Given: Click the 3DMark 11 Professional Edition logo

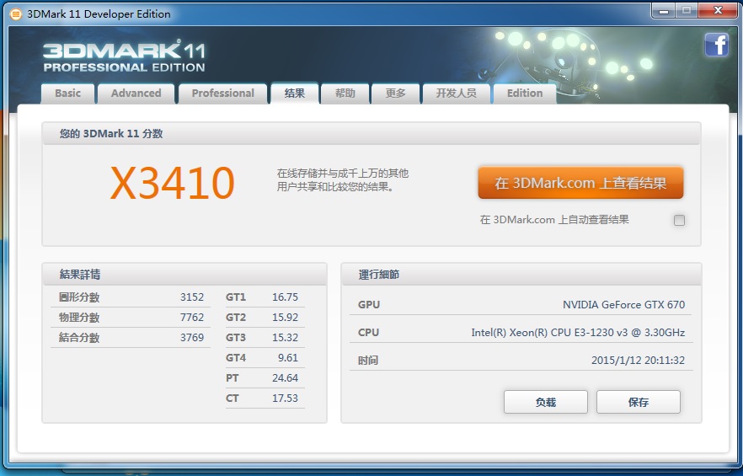Looking at the screenshot, I should 124,56.
